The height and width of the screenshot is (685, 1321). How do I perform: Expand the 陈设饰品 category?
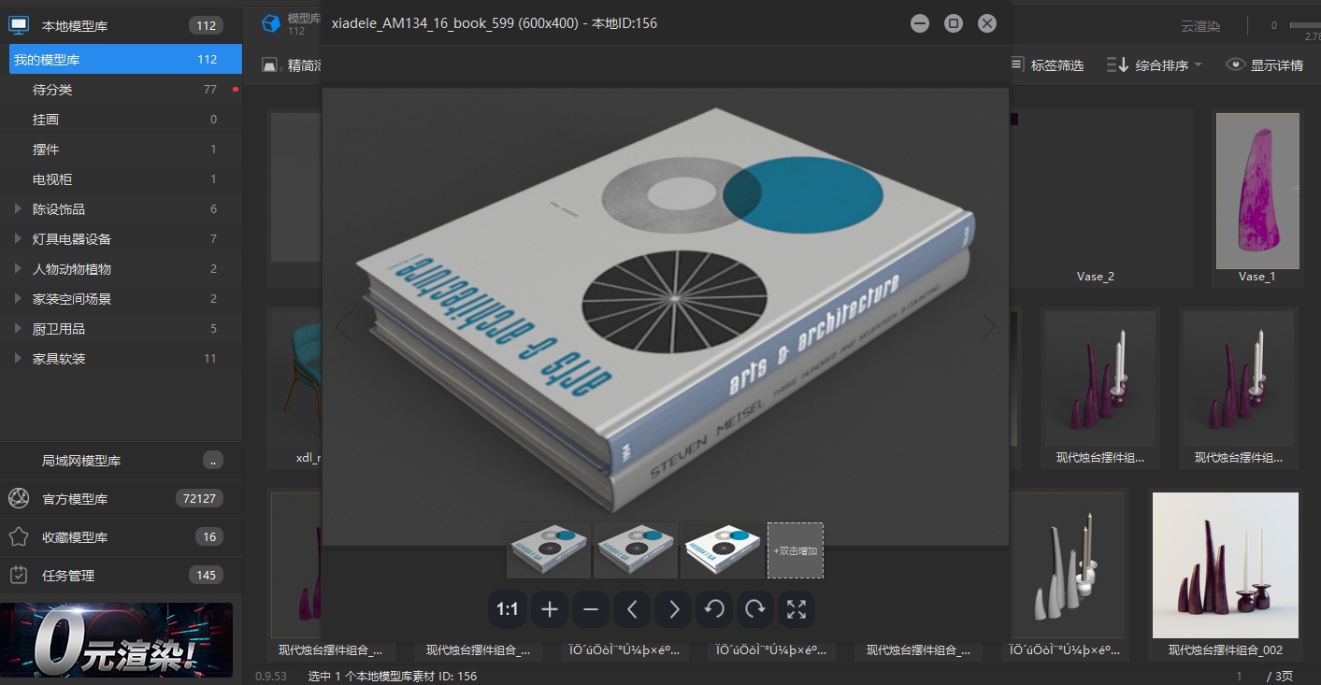pyautogui.click(x=18, y=208)
